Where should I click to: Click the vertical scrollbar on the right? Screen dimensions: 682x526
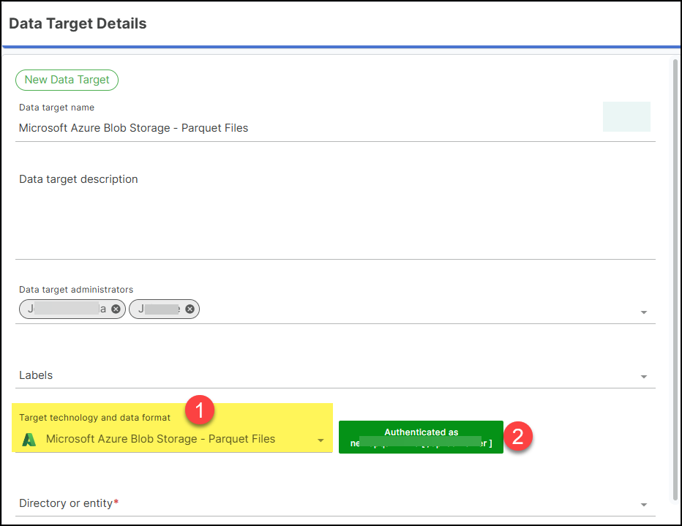tap(675, 278)
